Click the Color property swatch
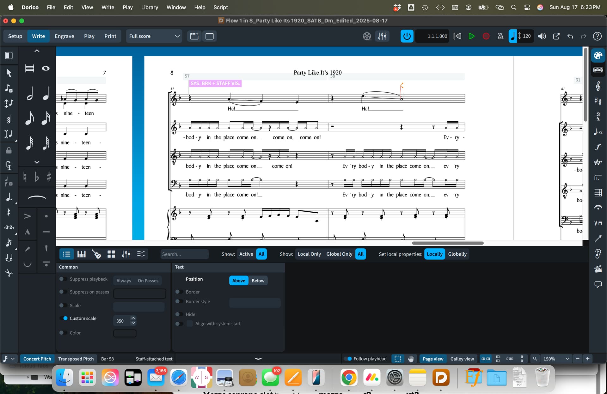The height and width of the screenshot is (394, 607). (x=125, y=333)
